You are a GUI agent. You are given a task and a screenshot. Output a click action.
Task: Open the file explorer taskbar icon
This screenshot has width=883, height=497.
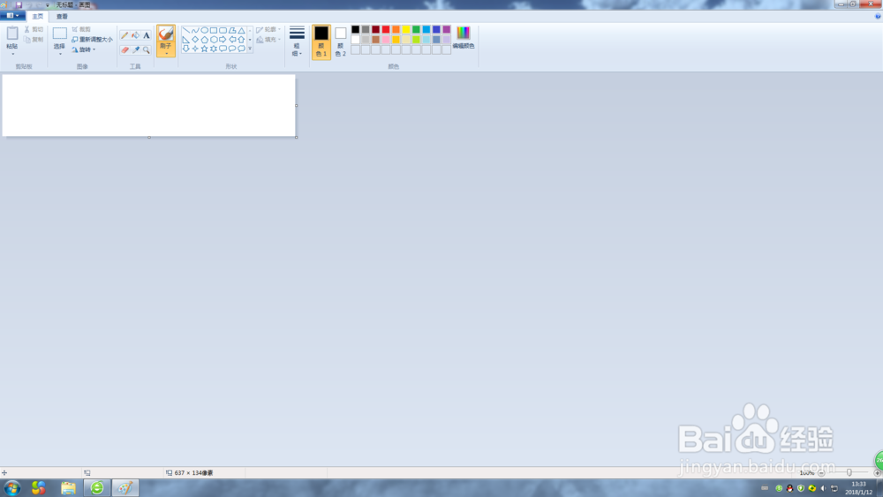tap(68, 488)
